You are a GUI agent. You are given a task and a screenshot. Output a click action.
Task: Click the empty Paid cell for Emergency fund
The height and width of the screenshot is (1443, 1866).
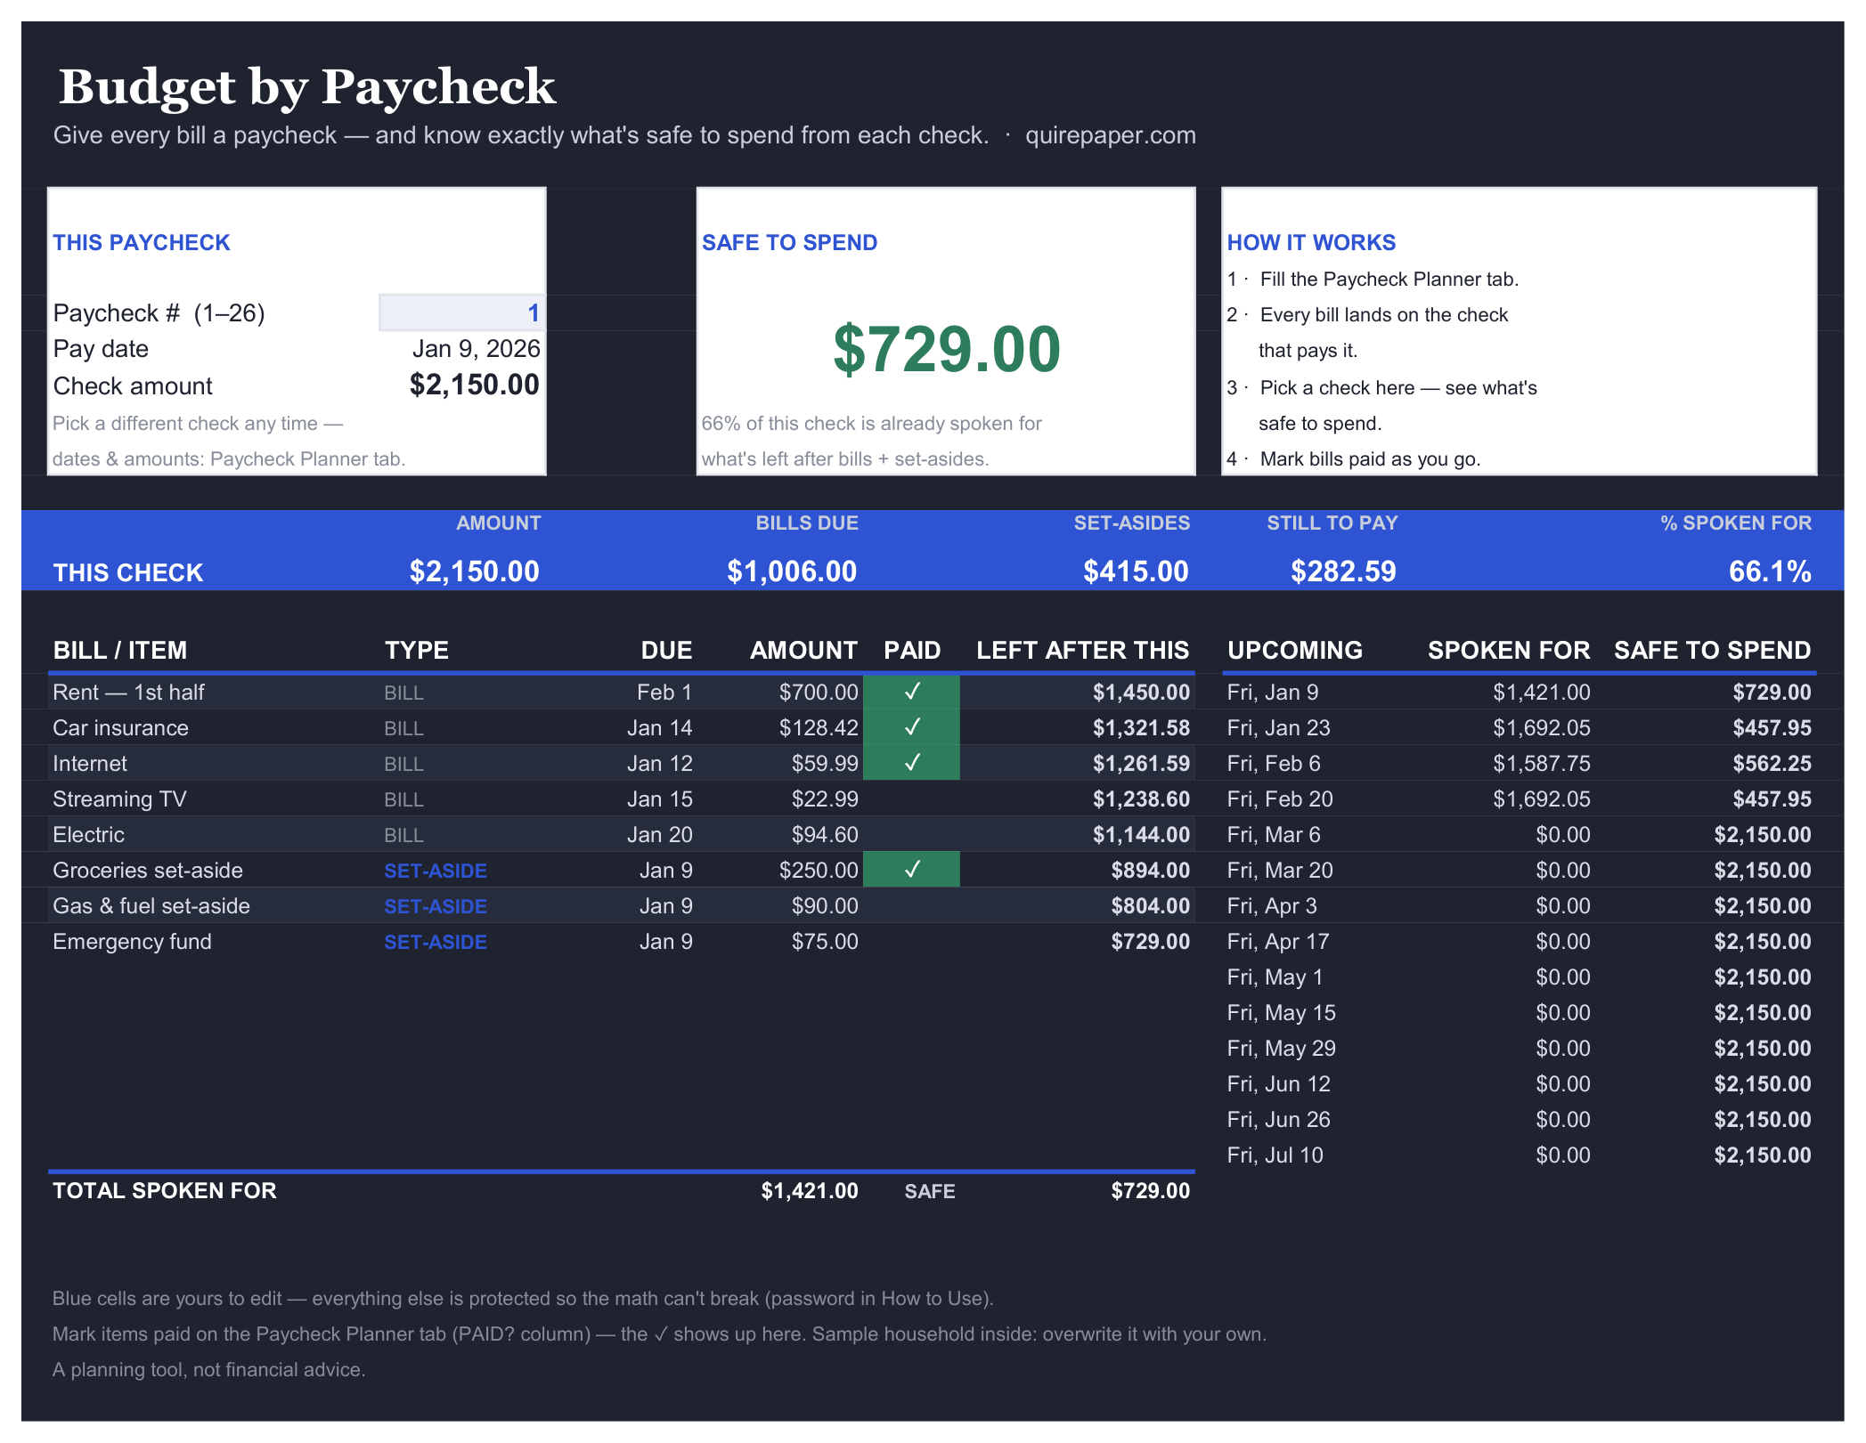tap(911, 941)
